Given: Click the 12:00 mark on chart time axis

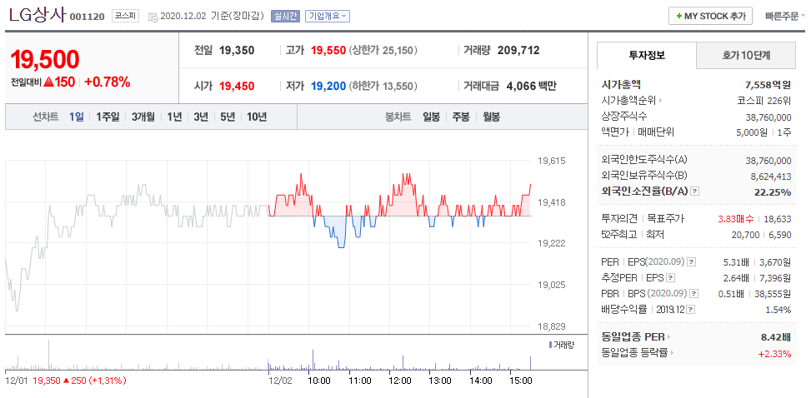Looking at the screenshot, I should [400, 381].
